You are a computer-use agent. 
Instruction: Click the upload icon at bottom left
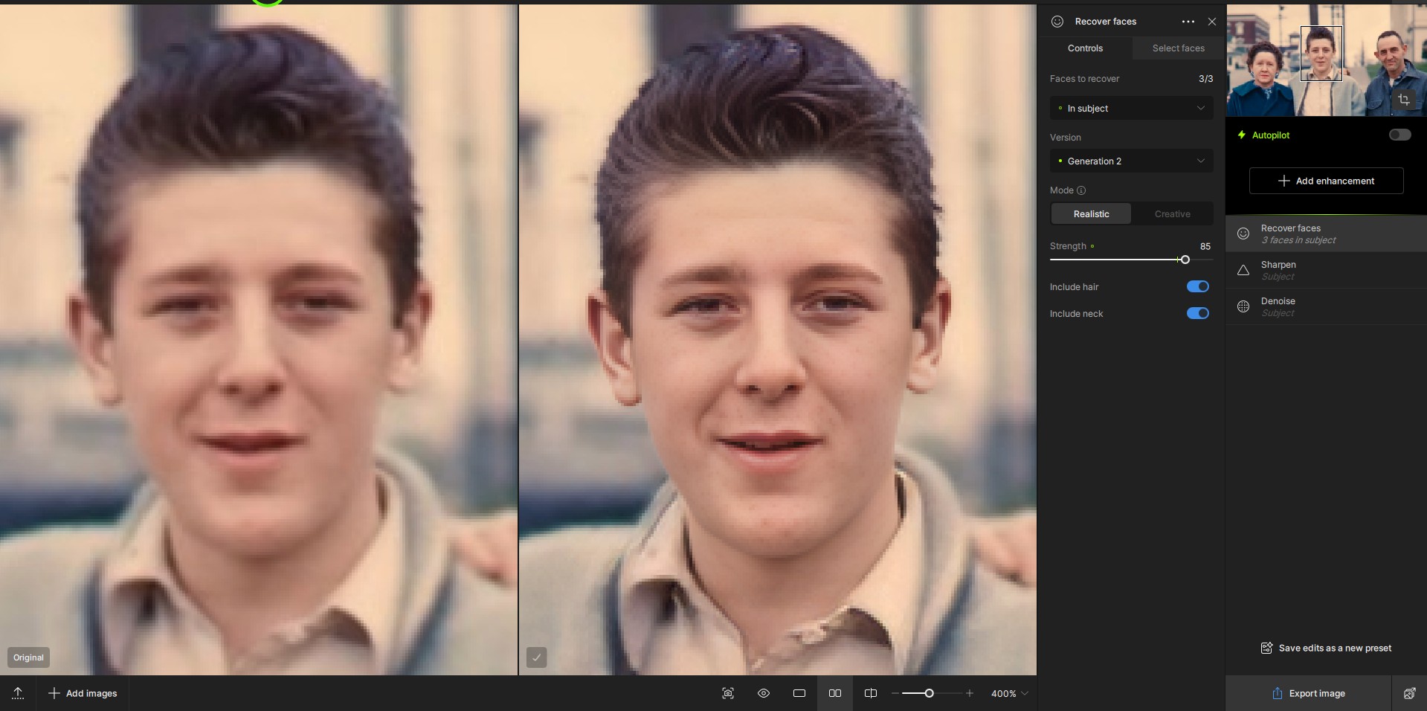point(18,693)
